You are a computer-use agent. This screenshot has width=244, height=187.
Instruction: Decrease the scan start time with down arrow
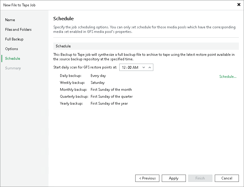click(144, 67)
